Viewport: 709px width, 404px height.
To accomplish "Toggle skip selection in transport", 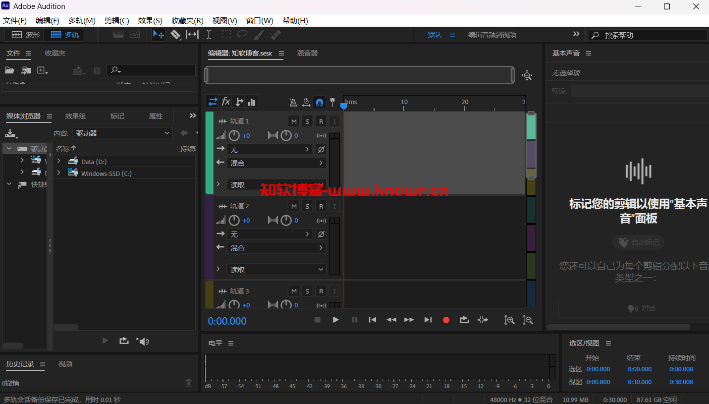I will click(483, 320).
